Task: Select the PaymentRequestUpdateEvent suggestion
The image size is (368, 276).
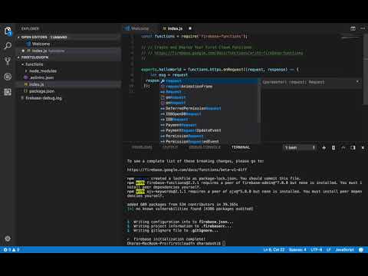Action: coord(209,130)
